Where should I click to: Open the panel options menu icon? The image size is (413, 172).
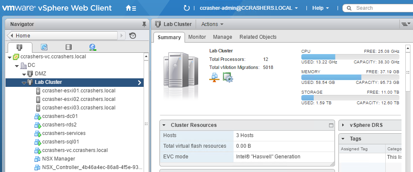pos(406,24)
